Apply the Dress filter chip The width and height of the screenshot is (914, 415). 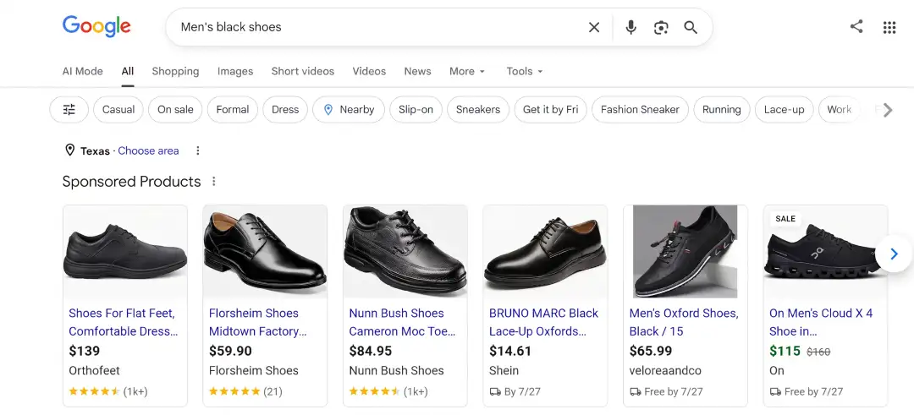pos(285,109)
